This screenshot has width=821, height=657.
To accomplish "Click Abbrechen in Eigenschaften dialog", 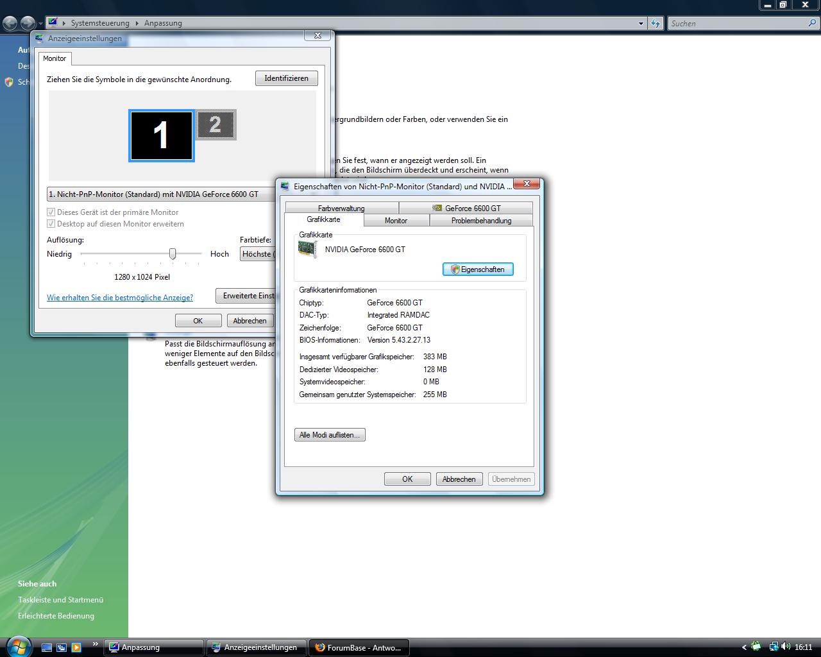I will click(459, 479).
